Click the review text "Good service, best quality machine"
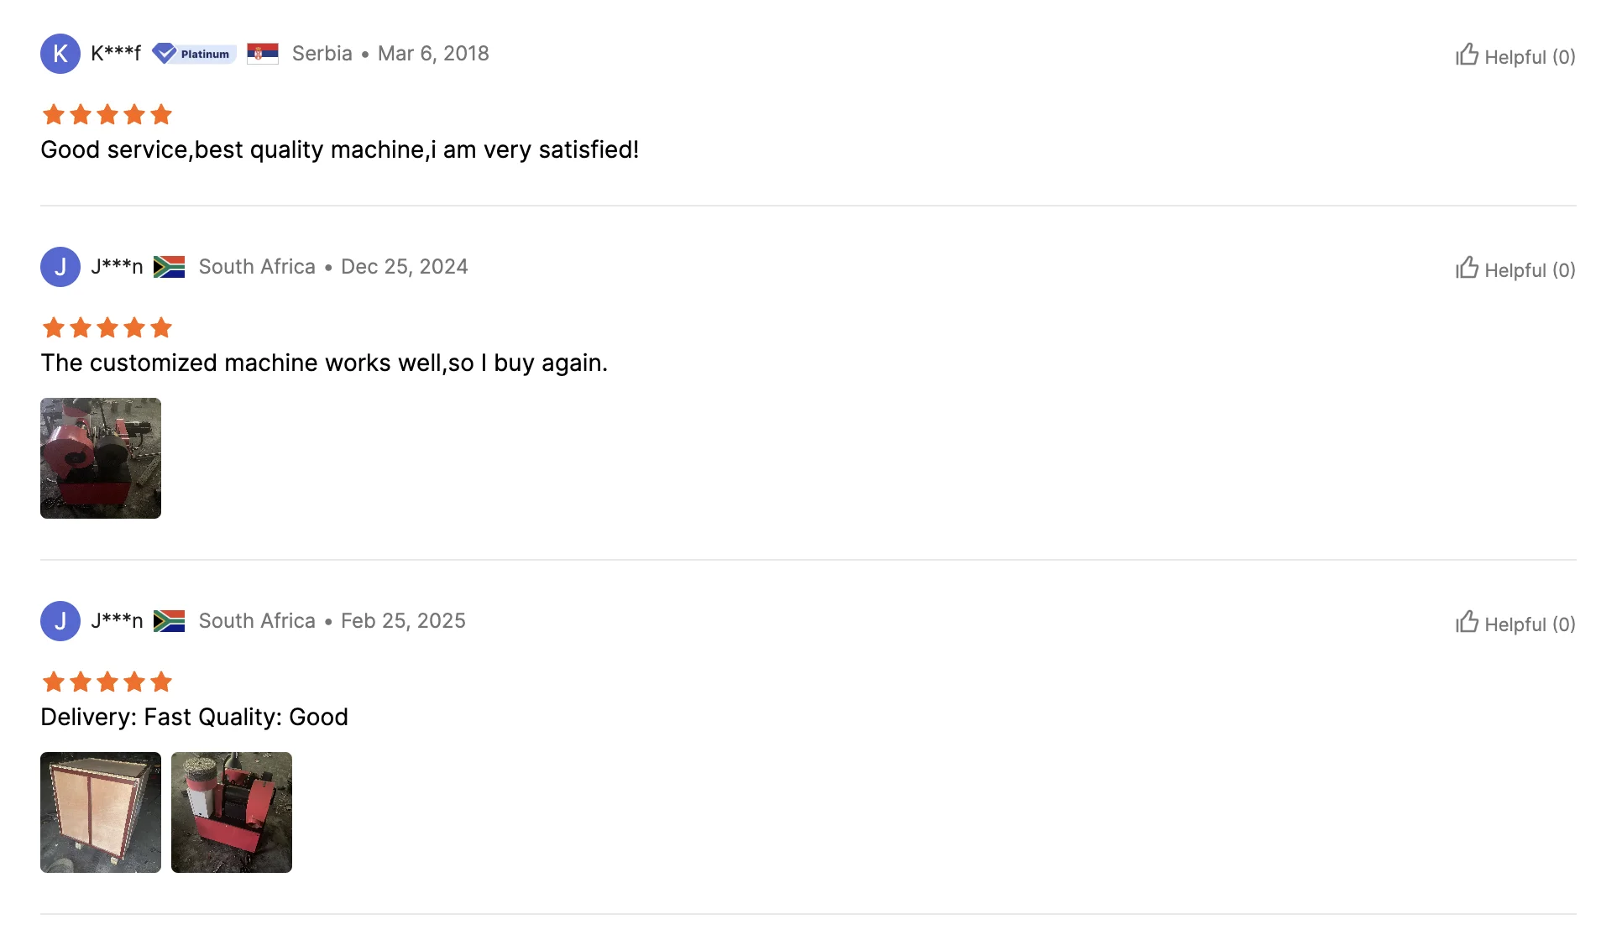This screenshot has height=935, width=1622. (x=339, y=149)
